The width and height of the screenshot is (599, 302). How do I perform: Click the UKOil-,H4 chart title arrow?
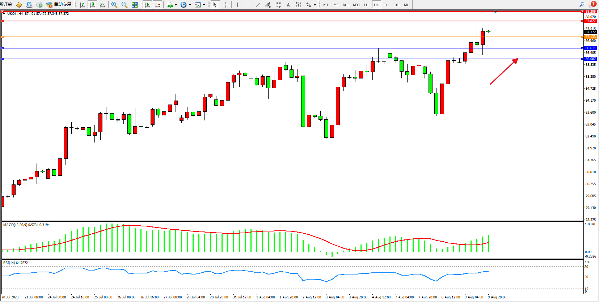click(4, 14)
